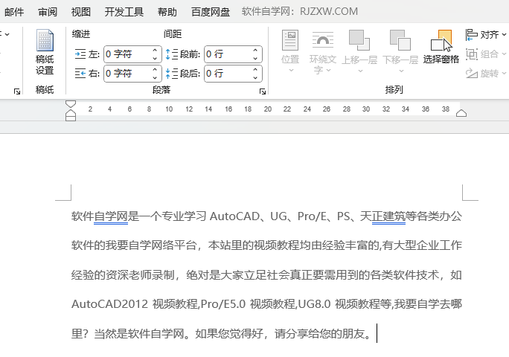This screenshot has width=509, height=357.
Task: Decrease the 段后 spacing value
Action: [255, 77]
